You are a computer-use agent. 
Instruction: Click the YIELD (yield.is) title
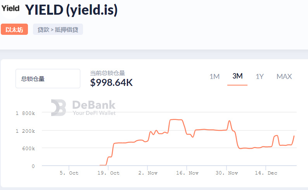pyautogui.click(x=71, y=10)
